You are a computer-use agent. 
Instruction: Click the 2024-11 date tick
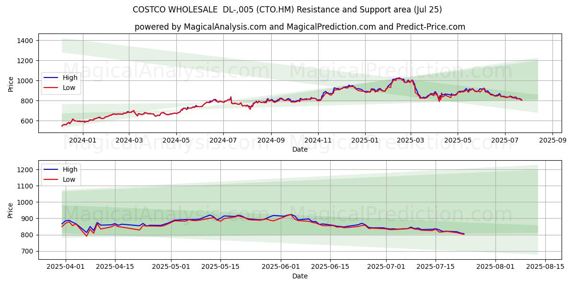coord(318,140)
